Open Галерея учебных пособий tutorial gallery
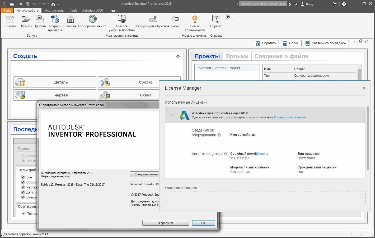The image size is (375, 238). tap(121, 19)
